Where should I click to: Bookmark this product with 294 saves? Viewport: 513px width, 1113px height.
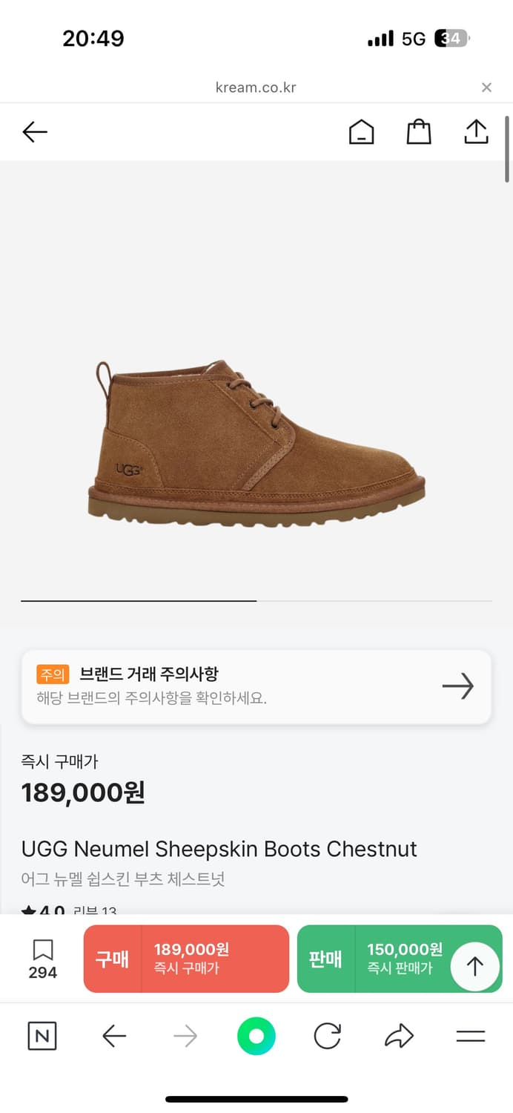click(x=42, y=958)
